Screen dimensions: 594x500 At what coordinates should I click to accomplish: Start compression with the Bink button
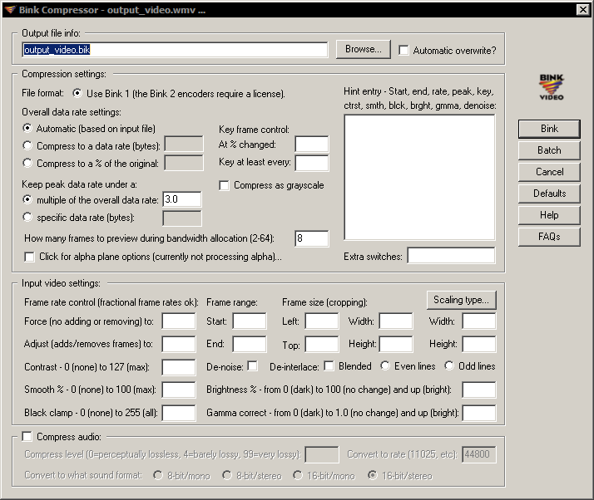point(549,129)
